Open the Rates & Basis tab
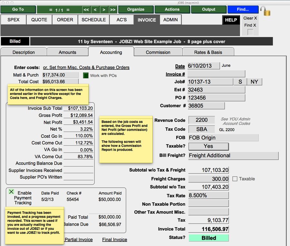The width and height of the screenshot is (290, 246). [208, 52]
